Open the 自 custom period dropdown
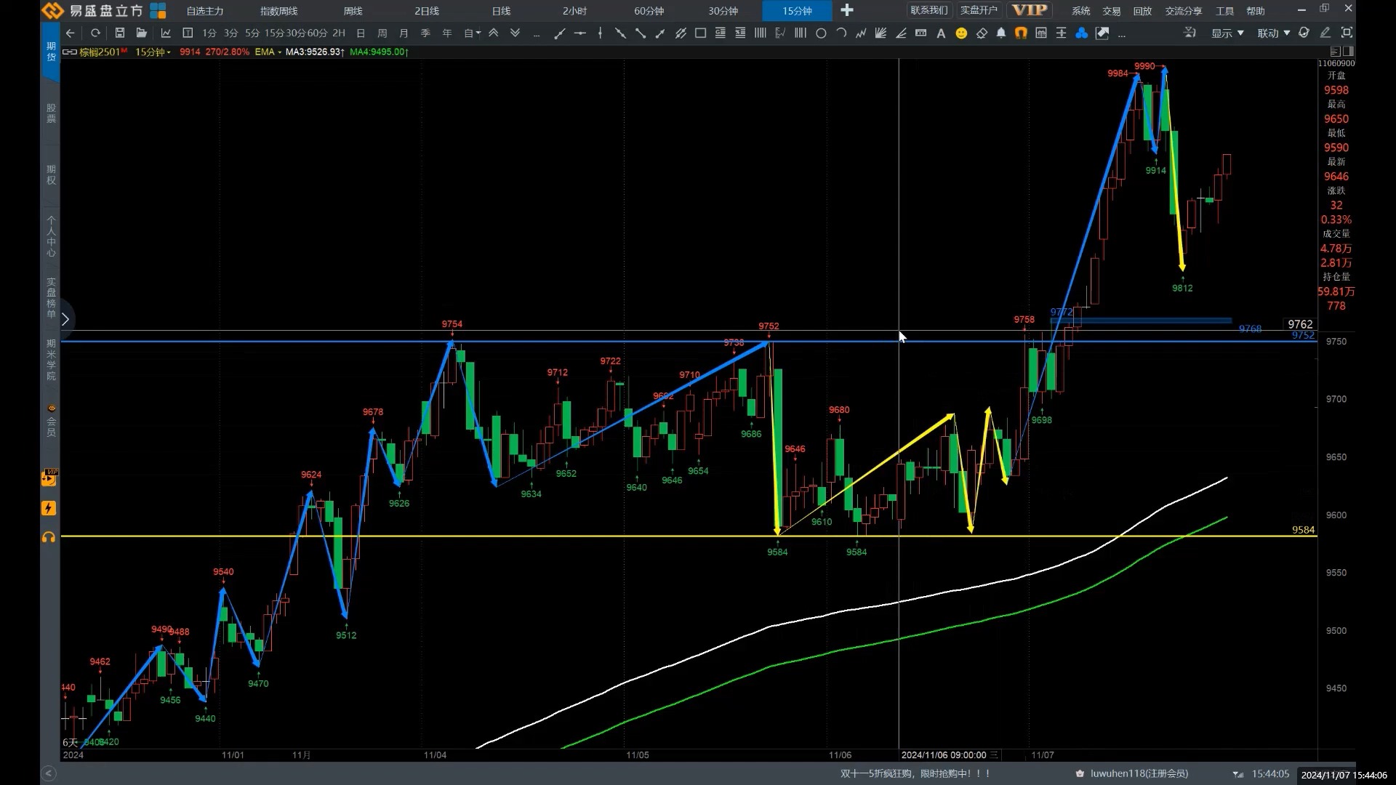The width and height of the screenshot is (1396, 785). pyautogui.click(x=472, y=33)
